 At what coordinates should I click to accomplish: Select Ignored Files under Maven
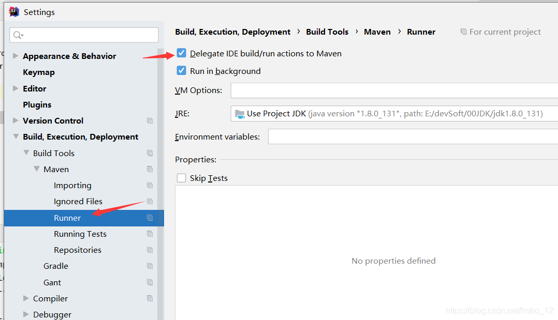[x=78, y=202]
